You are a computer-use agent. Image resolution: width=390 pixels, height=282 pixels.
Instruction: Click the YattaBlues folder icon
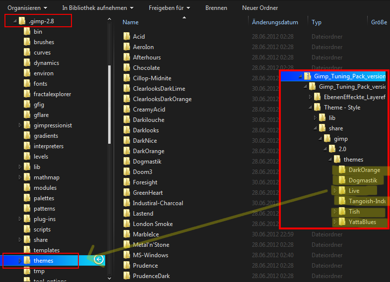point(342,222)
